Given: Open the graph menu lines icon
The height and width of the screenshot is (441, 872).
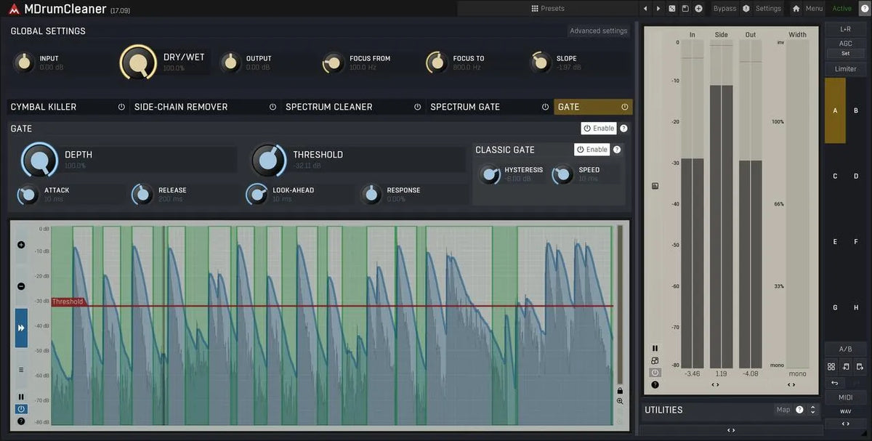Looking at the screenshot, I should 21,370.
